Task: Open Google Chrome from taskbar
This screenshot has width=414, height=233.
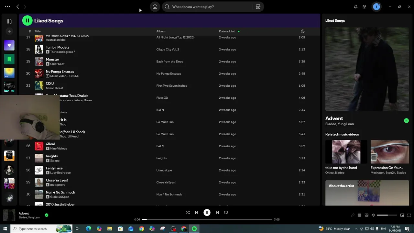Action: pyautogui.click(x=141, y=229)
